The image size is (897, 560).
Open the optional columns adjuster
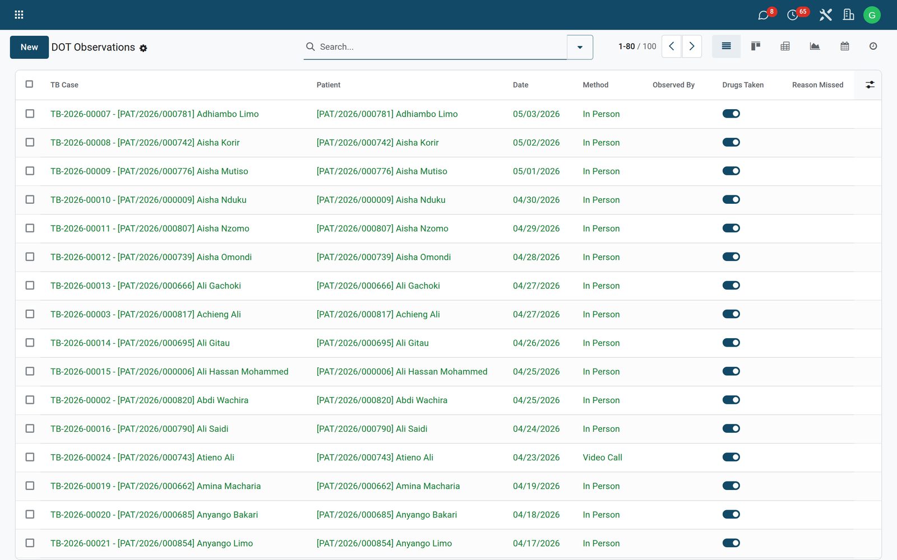tap(870, 85)
